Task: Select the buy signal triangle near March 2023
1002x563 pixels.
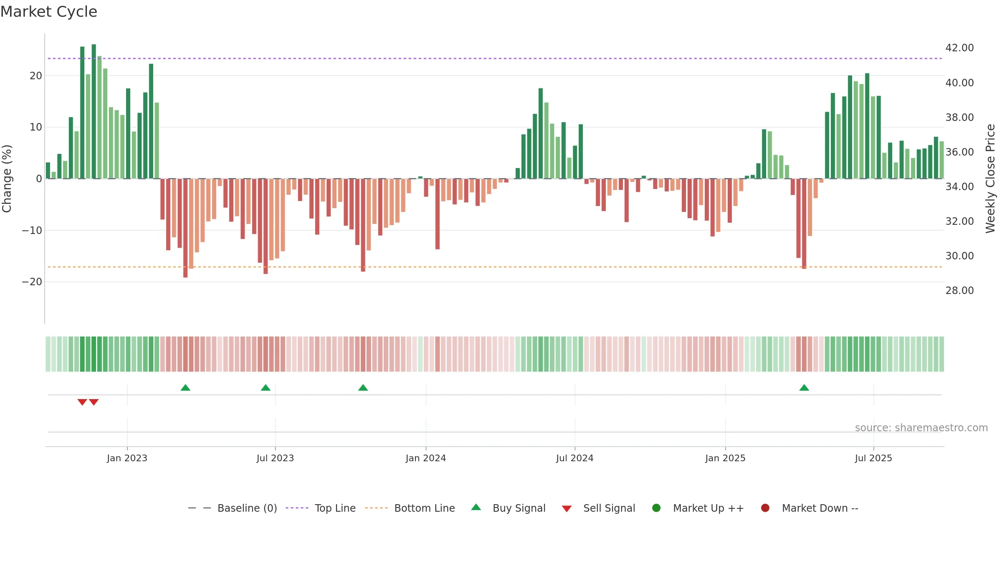Action: coord(185,387)
